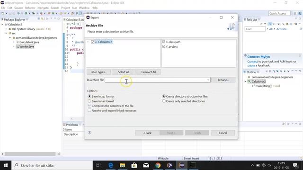Collapse the src folder node
Image resolution: width=303 pixels, height=170 pixels.
6,34
